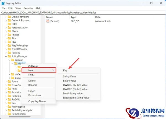Open the Help menu

38,8
